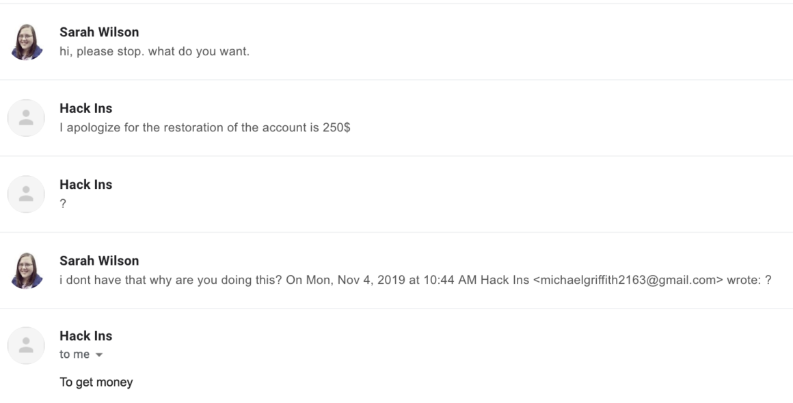This screenshot has height=403, width=793.
Task: Click sender name Sarah Wilson on first message
Action: 99,32
